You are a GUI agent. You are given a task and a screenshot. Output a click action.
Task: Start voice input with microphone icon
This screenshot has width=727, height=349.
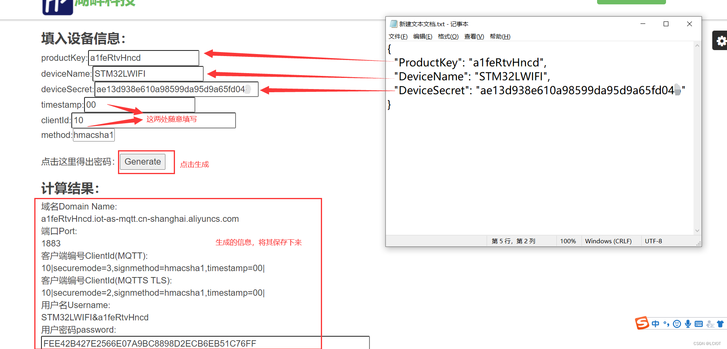pos(688,324)
